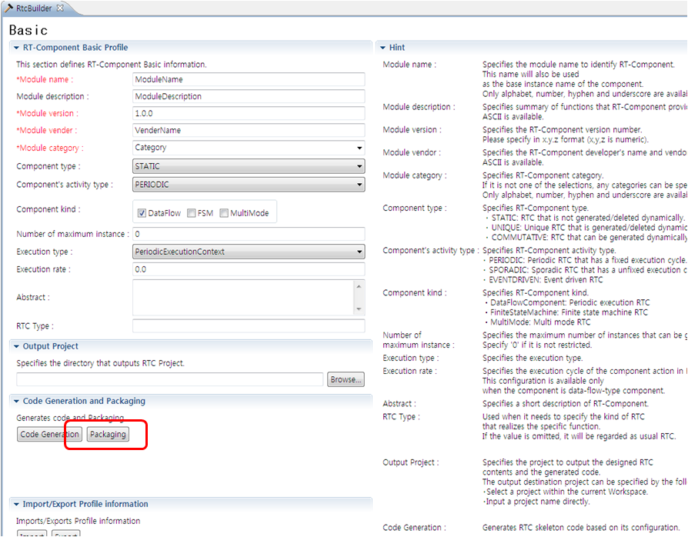Open the Component type dropdown
Image resolution: width=688 pixels, height=537 pixels.
[249, 166]
